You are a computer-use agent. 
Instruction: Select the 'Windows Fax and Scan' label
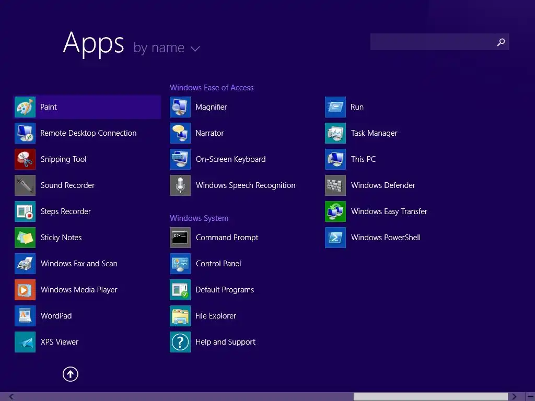click(79, 264)
